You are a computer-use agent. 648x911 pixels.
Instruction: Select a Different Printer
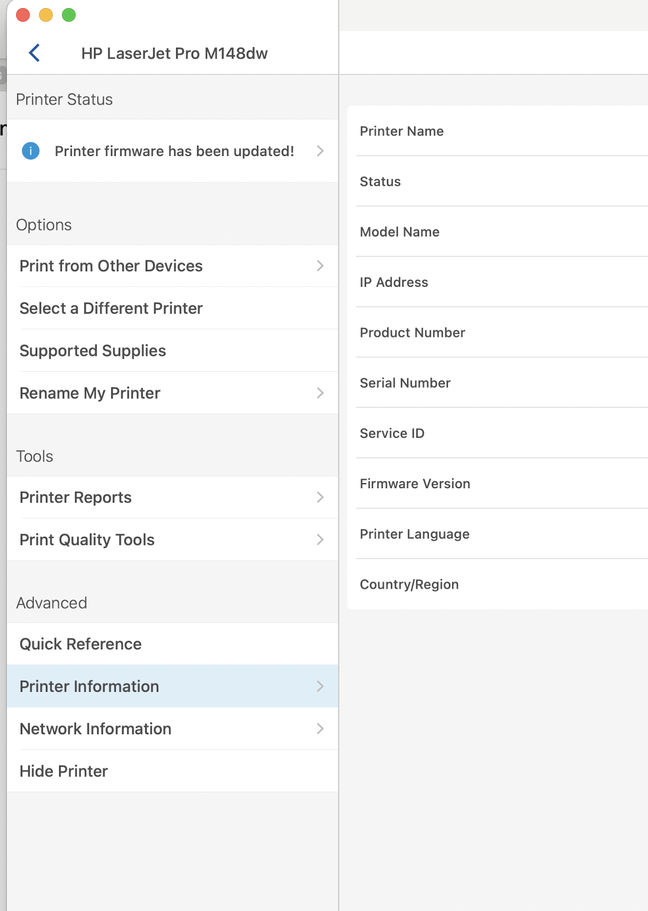click(111, 308)
